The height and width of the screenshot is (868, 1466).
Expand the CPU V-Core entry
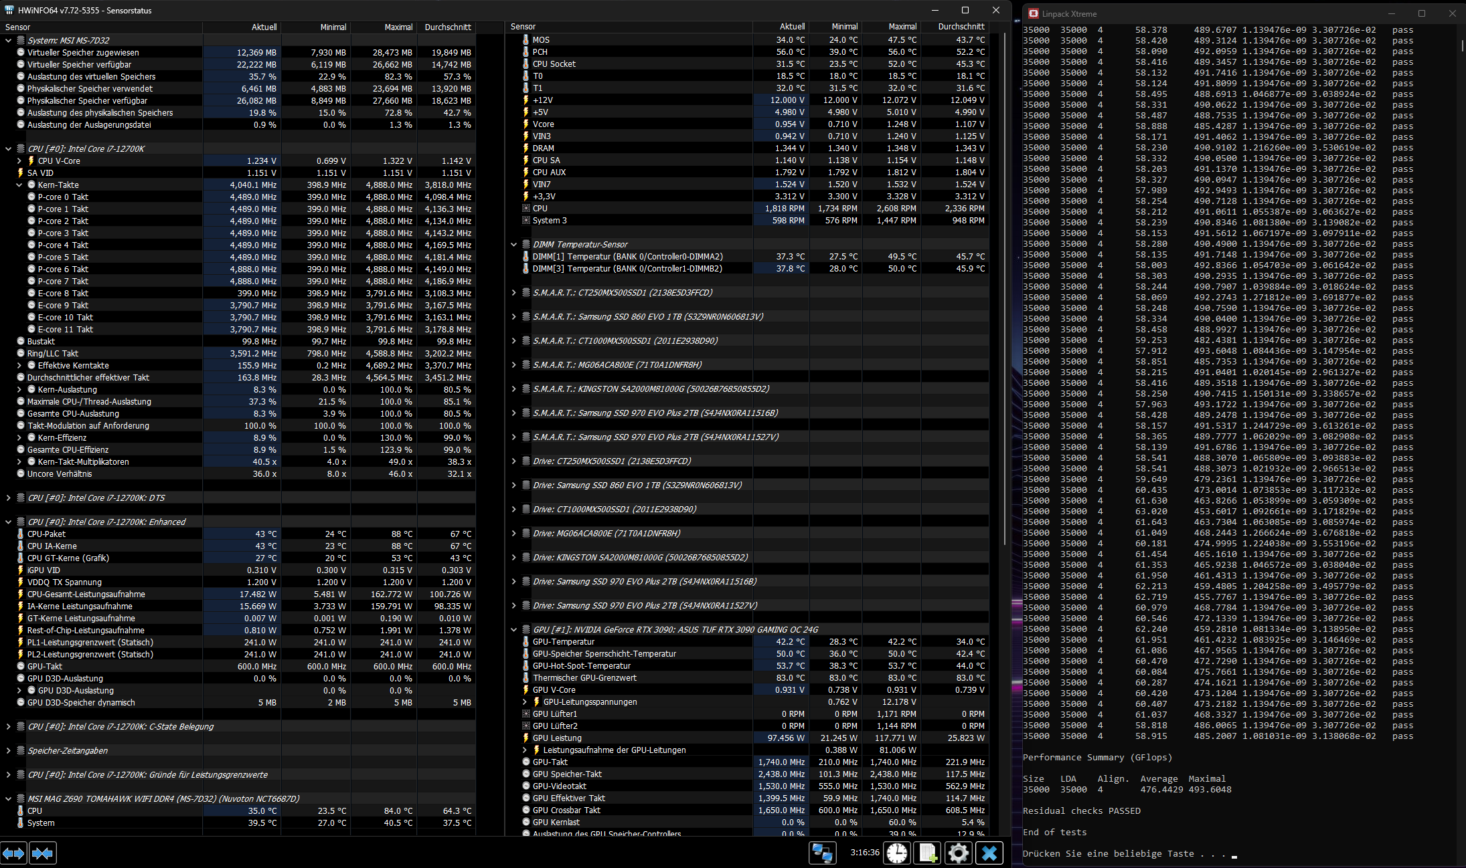click(x=19, y=161)
